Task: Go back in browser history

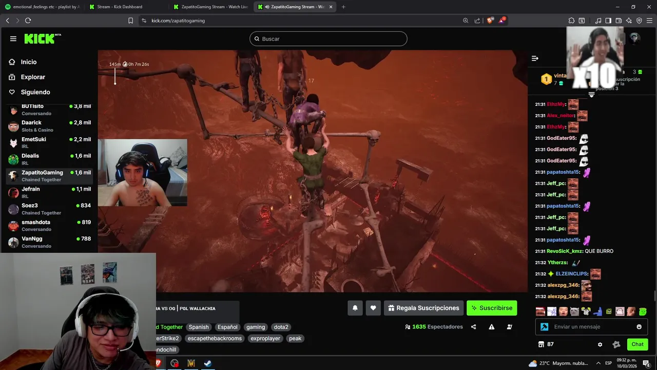Action: (7, 21)
